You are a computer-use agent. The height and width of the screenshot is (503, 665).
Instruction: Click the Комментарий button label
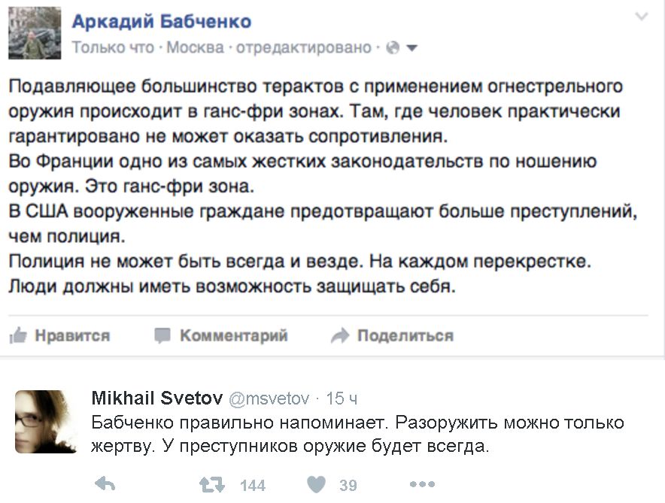pyautogui.click(x=233, y=335)
